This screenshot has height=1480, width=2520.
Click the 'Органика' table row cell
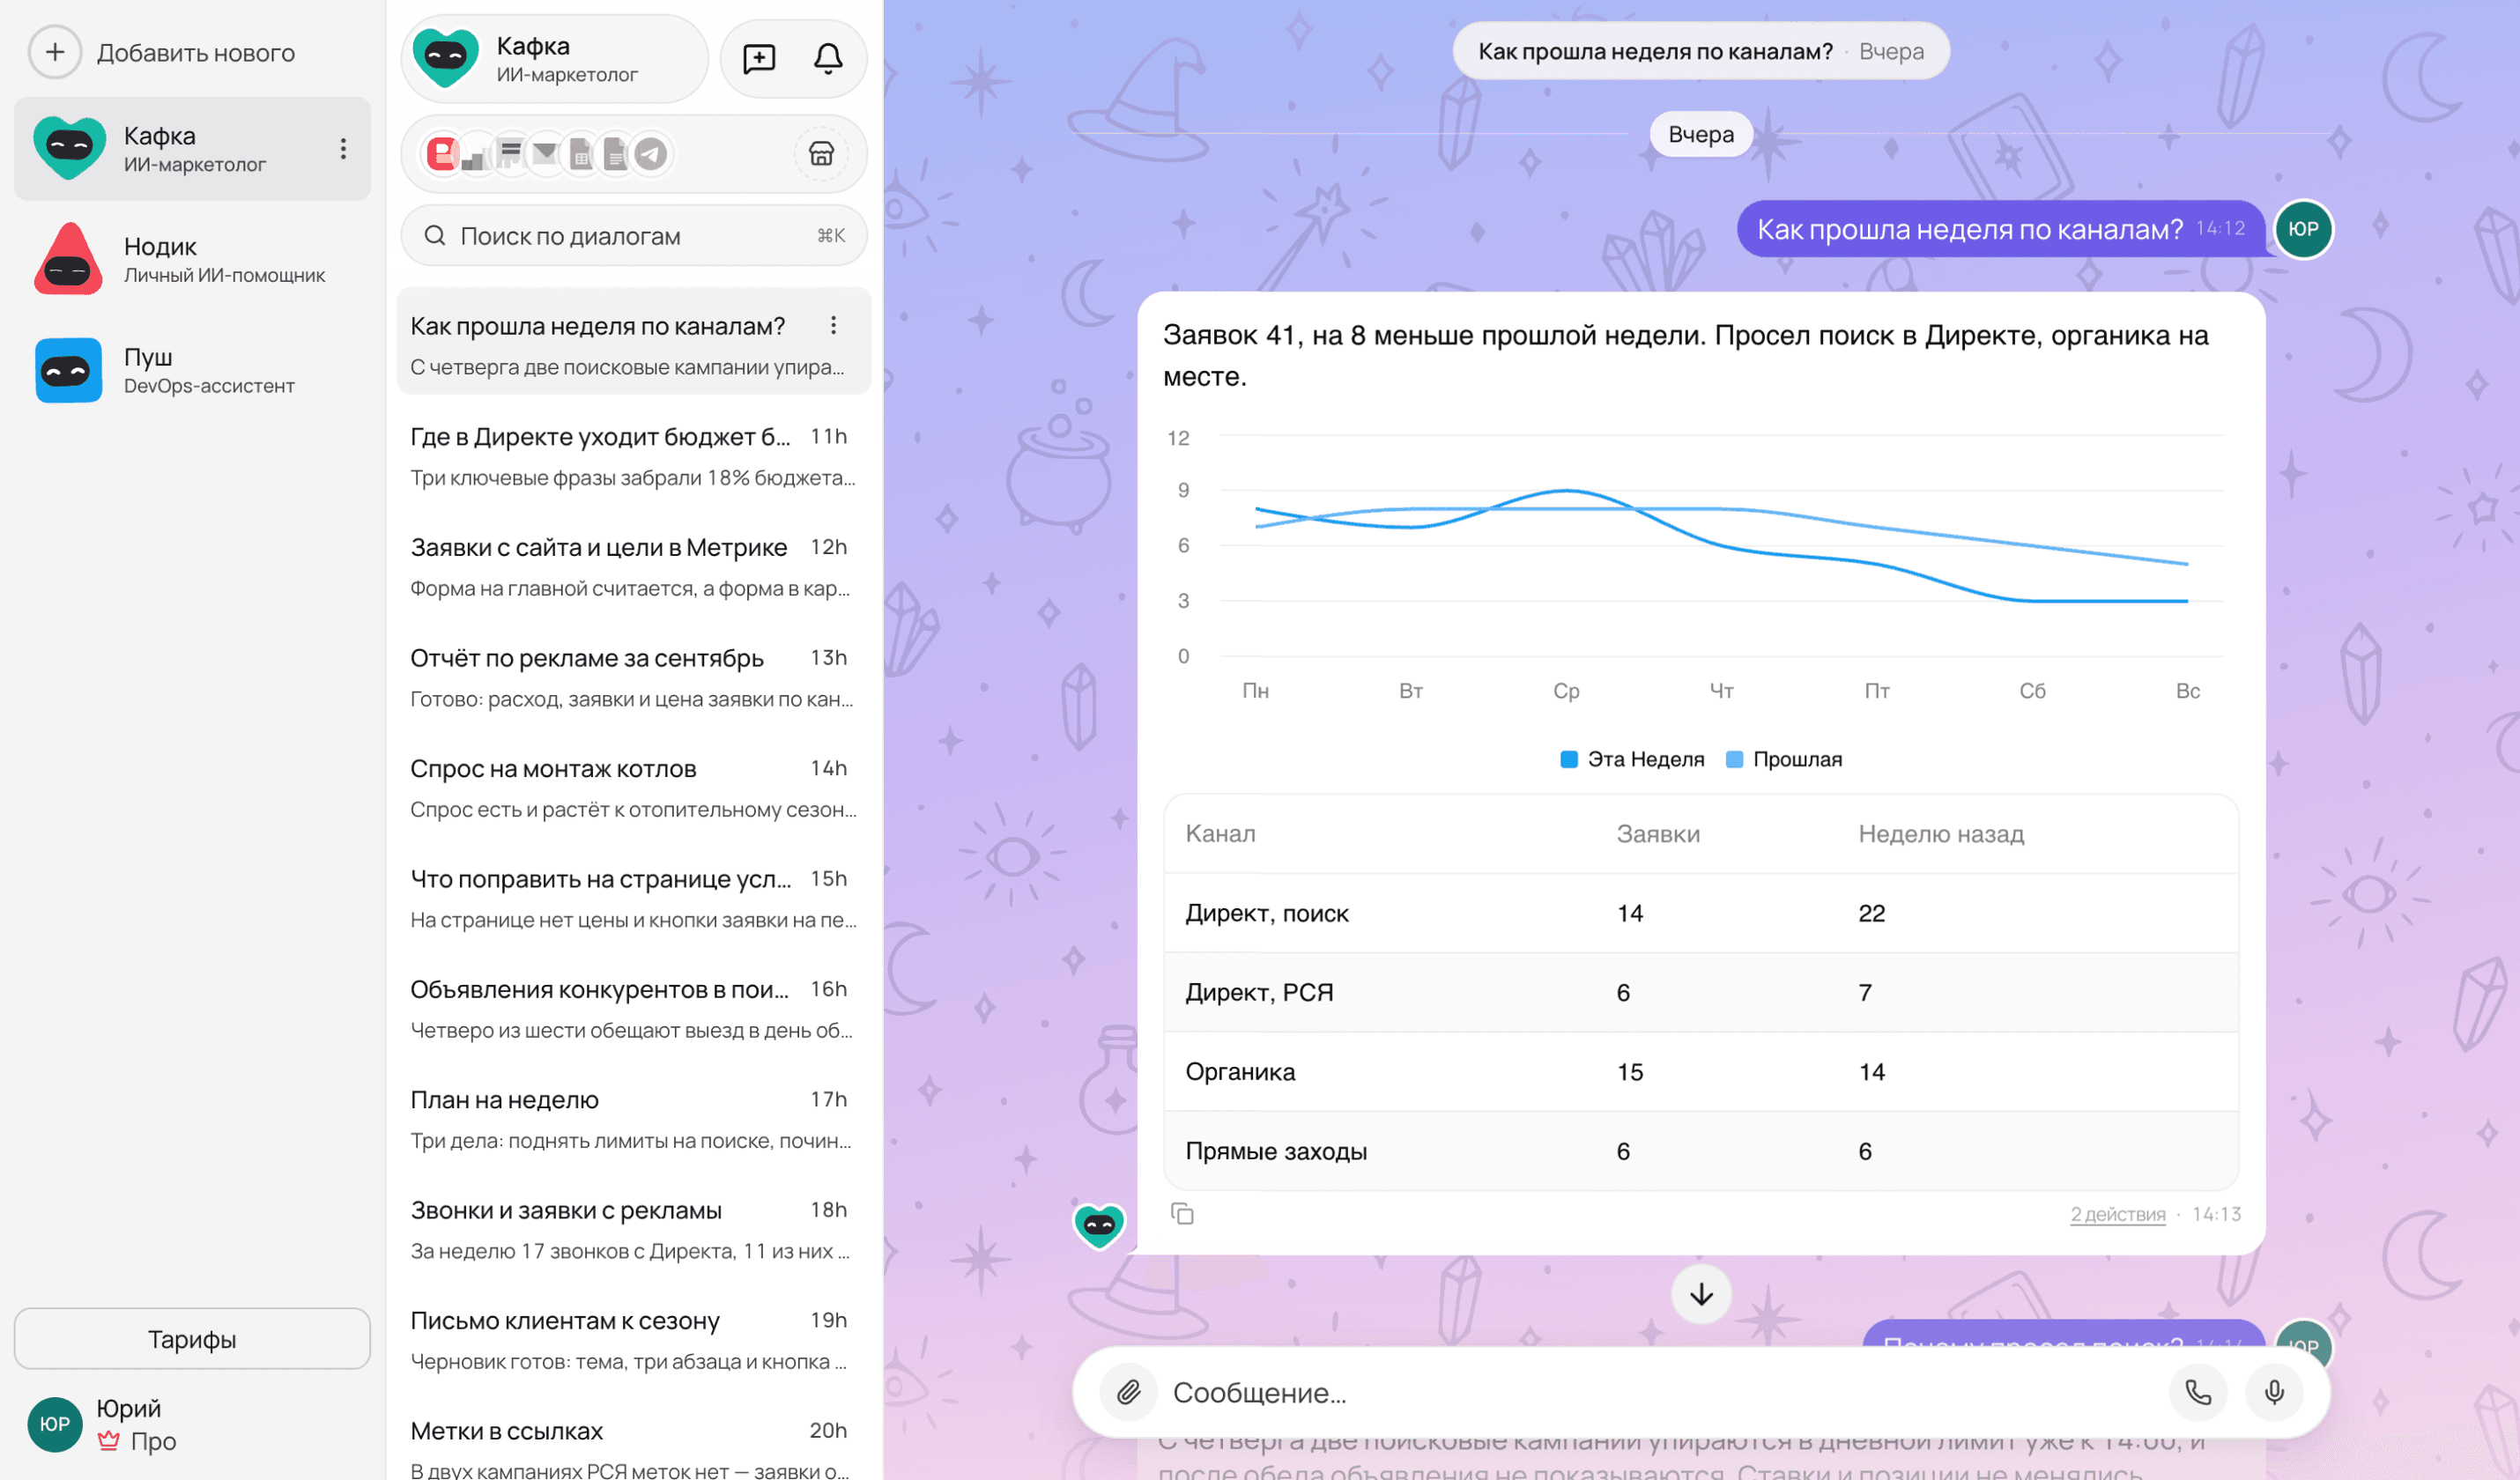[1240, 1072]
